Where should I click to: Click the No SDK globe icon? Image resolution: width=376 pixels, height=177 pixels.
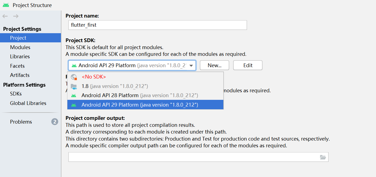pyautogui.click(x=74, y=77)
